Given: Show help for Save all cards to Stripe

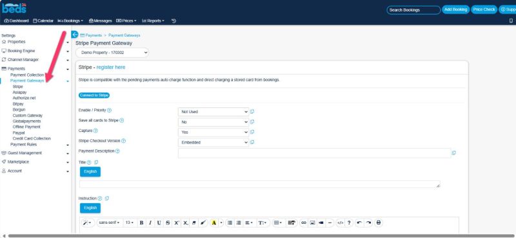Looking at the screenshot, I should click(x=121, y=120).
